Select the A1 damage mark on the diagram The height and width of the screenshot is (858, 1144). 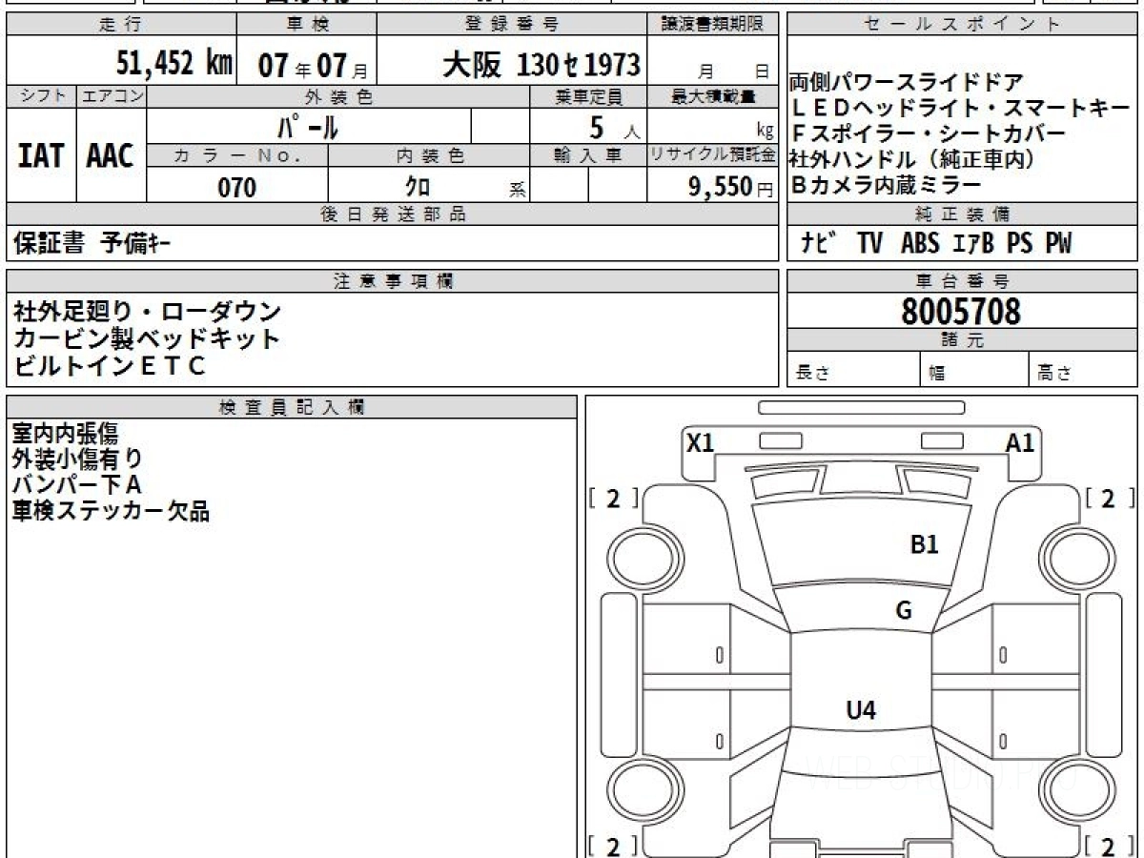[x=1020, y=442]
